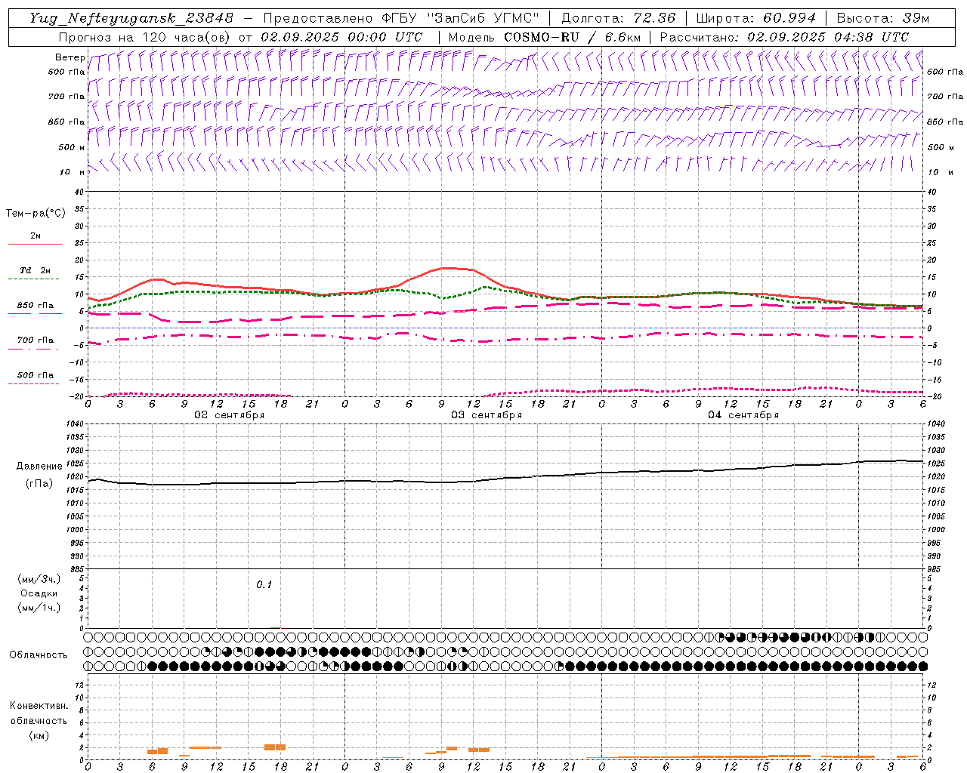Click the (км) unit label under облачность
Viewport: 967px width, 773px height.
click(39, 735)
